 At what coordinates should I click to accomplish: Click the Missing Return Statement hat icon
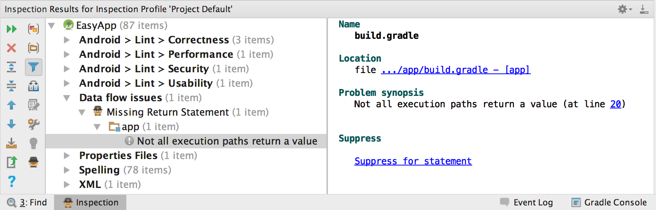coord(98,112)
